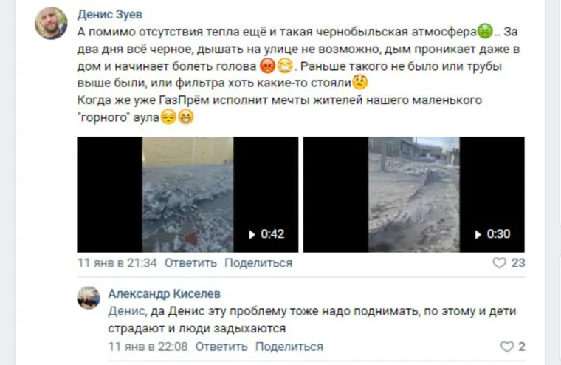Open Денис Зуев's profile avatar
The width and height of the screenshot is (561, 365).
(x=51, y=24)
